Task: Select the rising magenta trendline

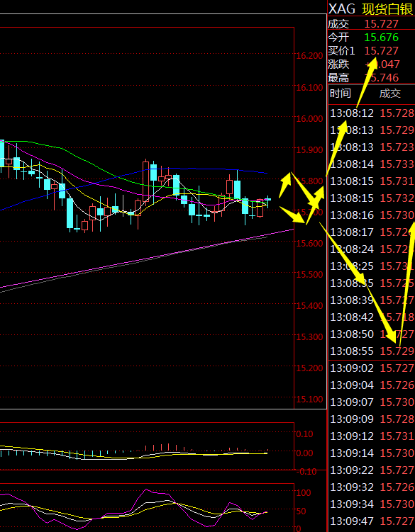Action: [x=146, y=259]
